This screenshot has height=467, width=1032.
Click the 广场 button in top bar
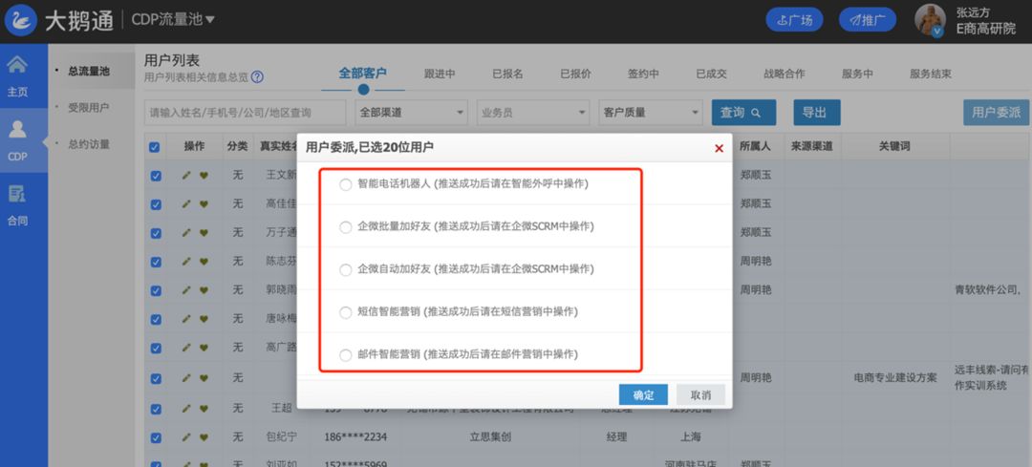tap(794, 20)
